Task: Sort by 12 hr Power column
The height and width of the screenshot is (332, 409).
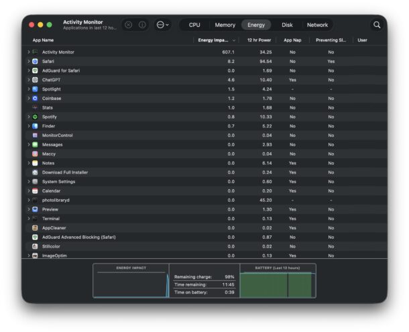Action: [258, 40]
